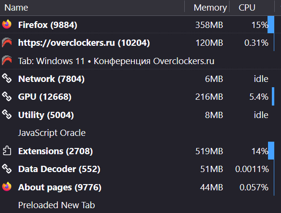Click the 358MB memory value for Firefox
The image size is (281, 213).
pos(209,25)
